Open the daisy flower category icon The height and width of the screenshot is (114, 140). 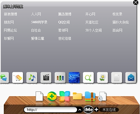(x=103, y=78)
